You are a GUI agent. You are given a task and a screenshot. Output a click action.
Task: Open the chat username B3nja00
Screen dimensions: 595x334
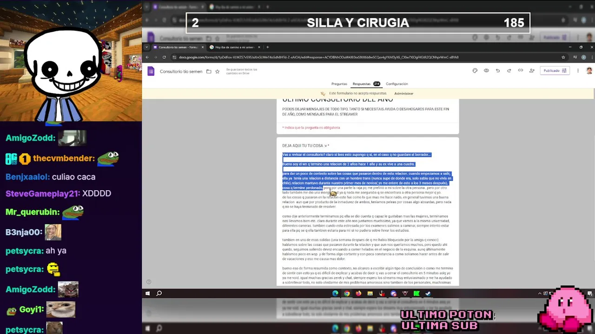point(24,232)
